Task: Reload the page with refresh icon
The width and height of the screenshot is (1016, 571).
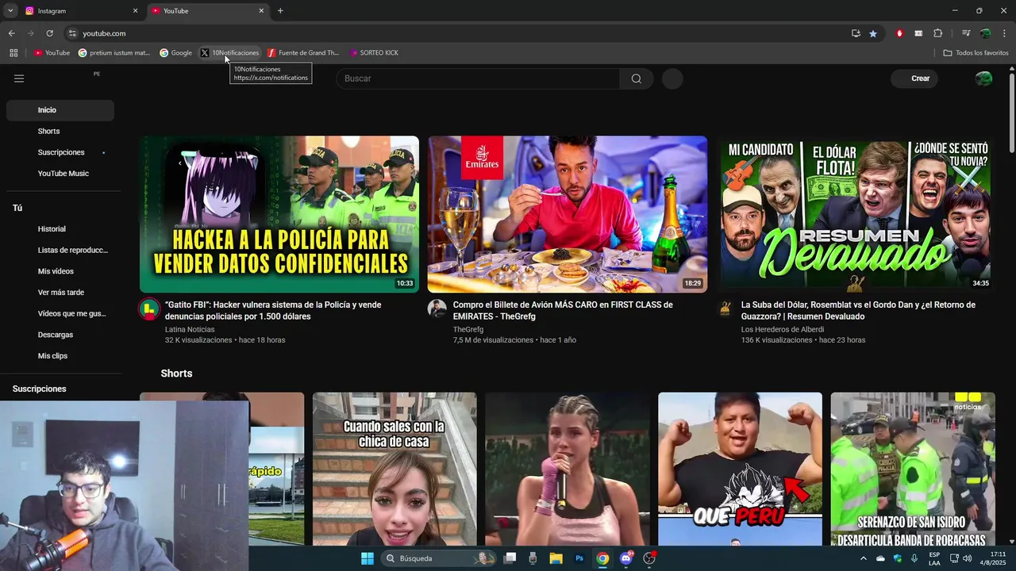Action: (x=49, y=33)
